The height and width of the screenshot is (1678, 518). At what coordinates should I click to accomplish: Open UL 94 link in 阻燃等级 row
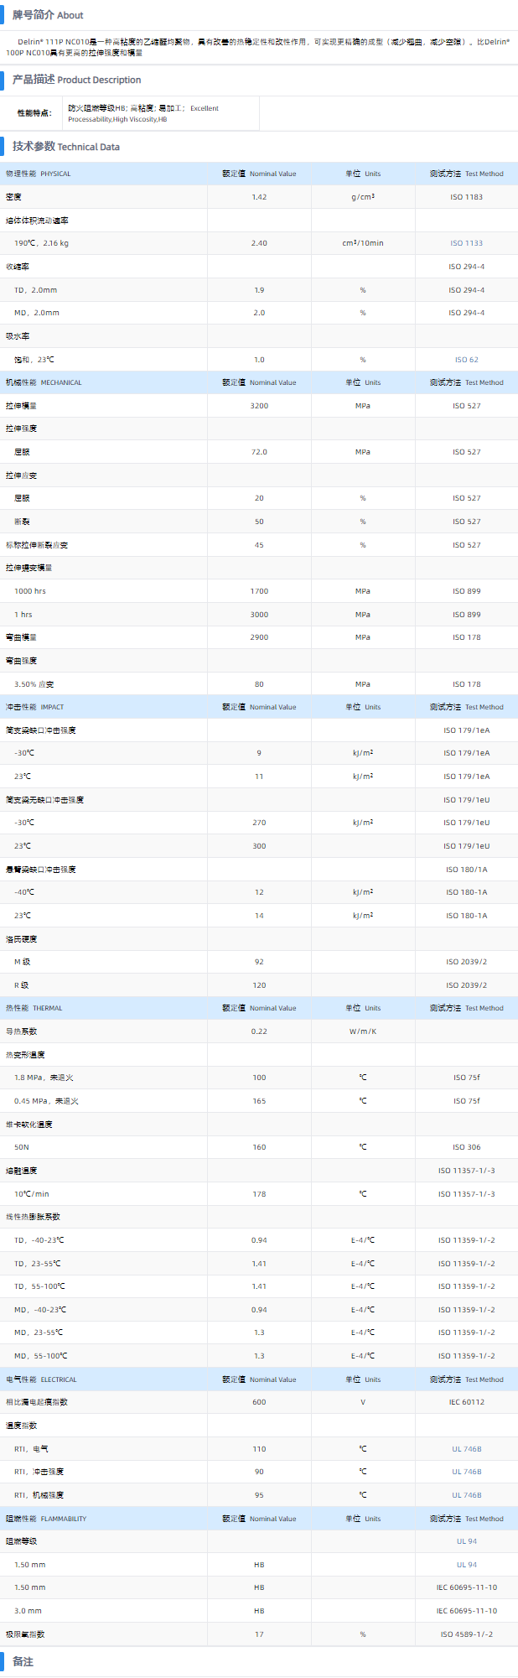466,1541
